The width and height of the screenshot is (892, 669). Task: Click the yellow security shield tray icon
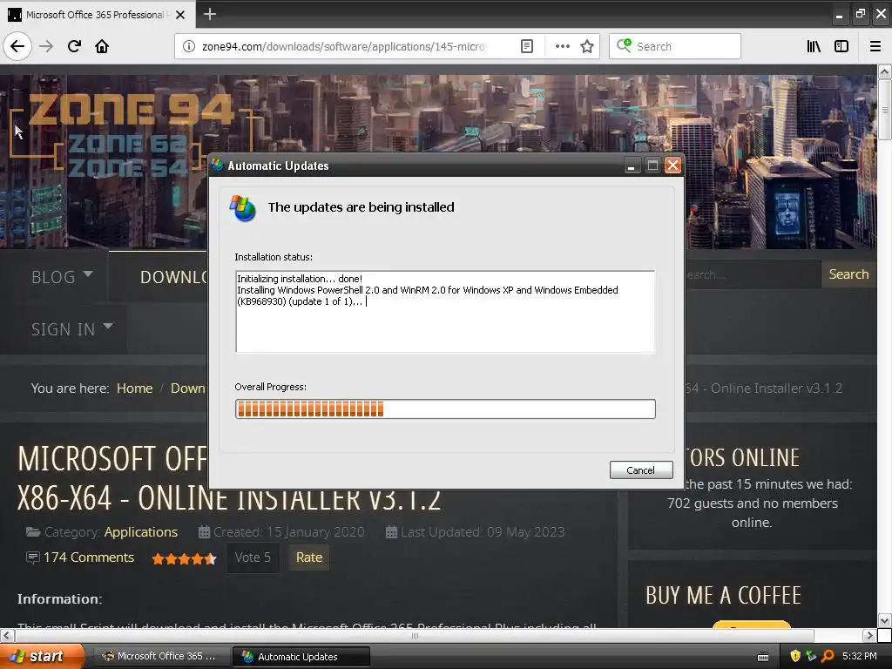[795, 656]
